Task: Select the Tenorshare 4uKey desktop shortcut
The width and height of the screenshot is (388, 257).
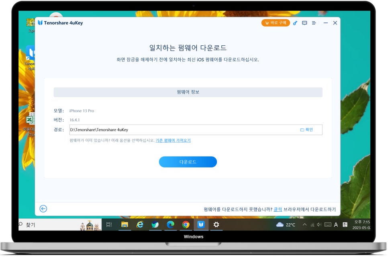Action: 30,58
